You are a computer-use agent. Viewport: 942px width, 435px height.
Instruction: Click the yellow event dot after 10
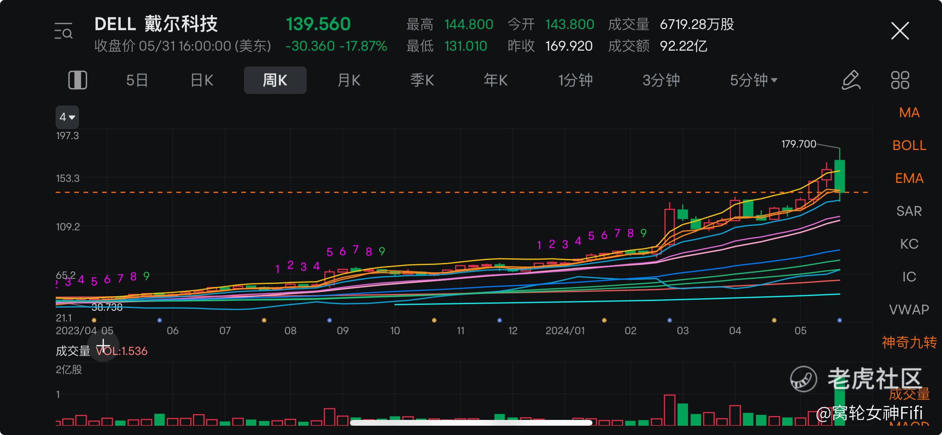coord(434,320)
